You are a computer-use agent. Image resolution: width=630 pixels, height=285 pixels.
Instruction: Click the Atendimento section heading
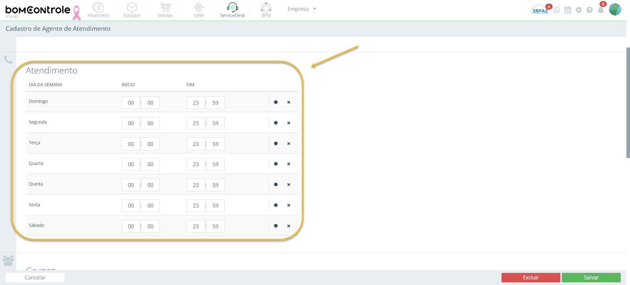pyautogui.click(x=52, y=70)
